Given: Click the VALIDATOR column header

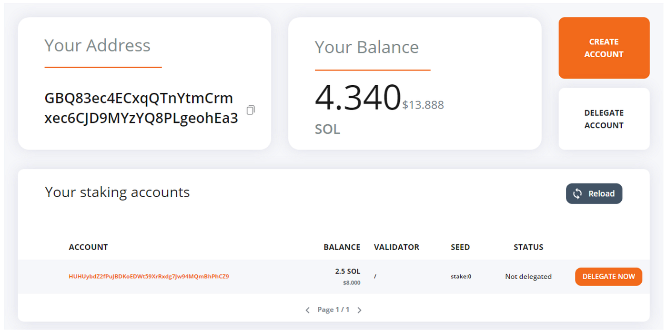Looking at the screenshot, I should tap(396, 247).
